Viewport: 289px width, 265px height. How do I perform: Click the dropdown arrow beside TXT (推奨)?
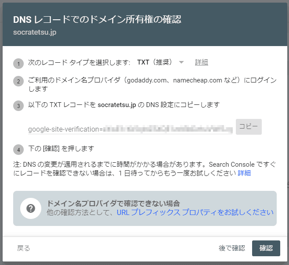coord(181,62)
